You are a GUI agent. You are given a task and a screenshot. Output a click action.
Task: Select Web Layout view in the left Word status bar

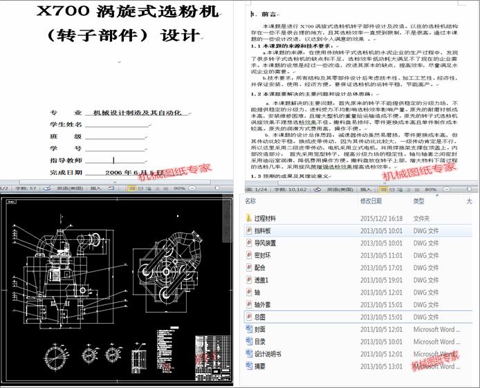coord(149,188)
